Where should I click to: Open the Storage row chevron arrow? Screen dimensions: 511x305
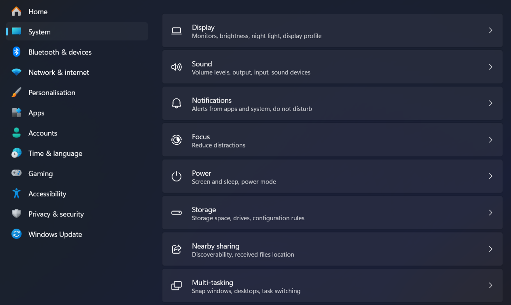(491, 212)
